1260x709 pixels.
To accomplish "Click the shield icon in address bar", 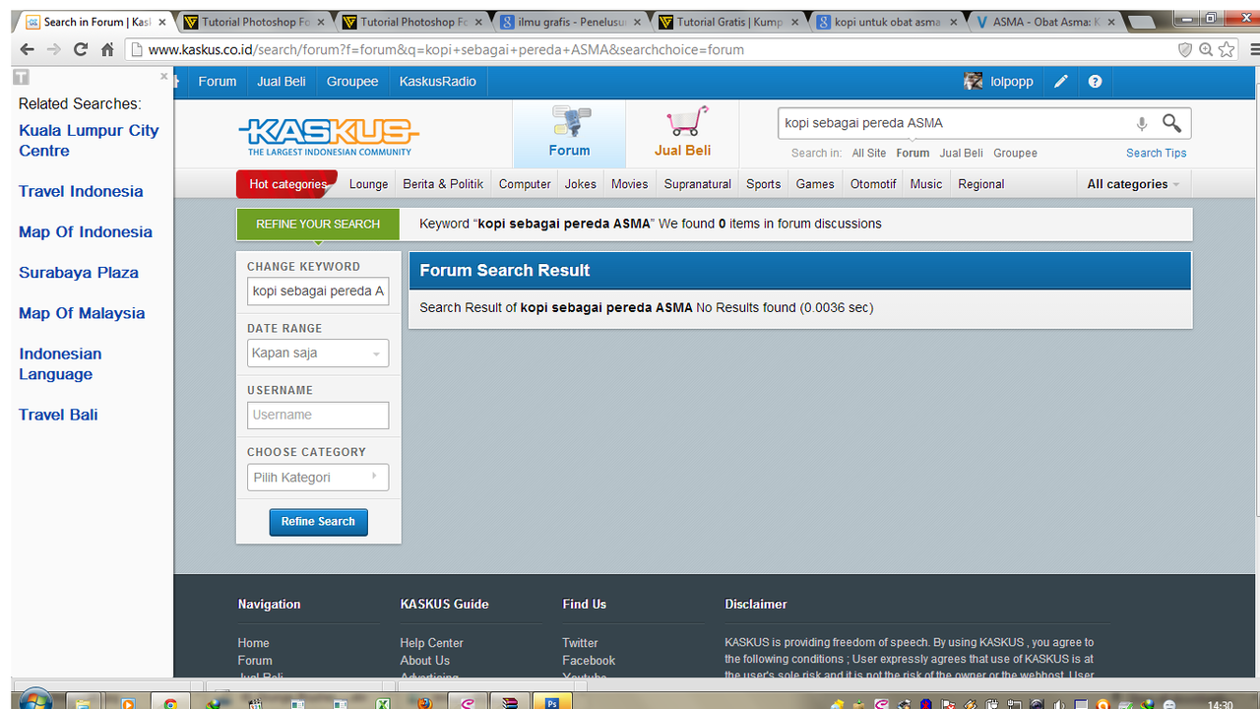I will pos(1185,49).
